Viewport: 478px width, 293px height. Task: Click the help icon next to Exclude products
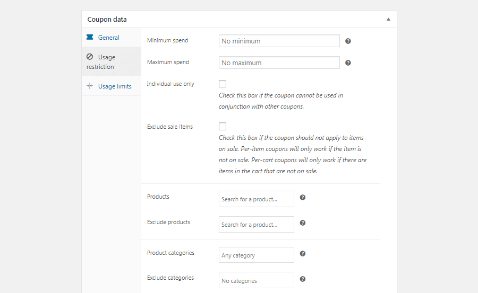(x=303, y=223)
